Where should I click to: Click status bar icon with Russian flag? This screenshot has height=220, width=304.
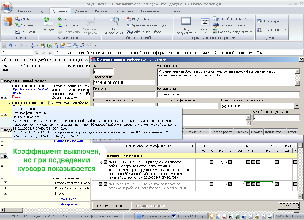pos(224,216)
